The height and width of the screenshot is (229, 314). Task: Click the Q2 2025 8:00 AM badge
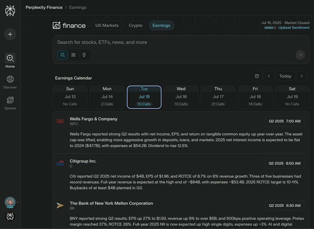pyautogui.click(x=285, y=163)
